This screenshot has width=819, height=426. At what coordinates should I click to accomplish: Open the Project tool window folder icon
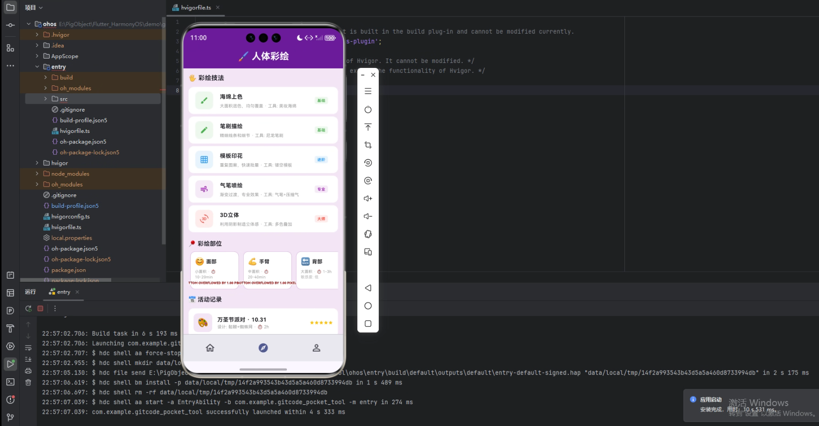[10, 7]
